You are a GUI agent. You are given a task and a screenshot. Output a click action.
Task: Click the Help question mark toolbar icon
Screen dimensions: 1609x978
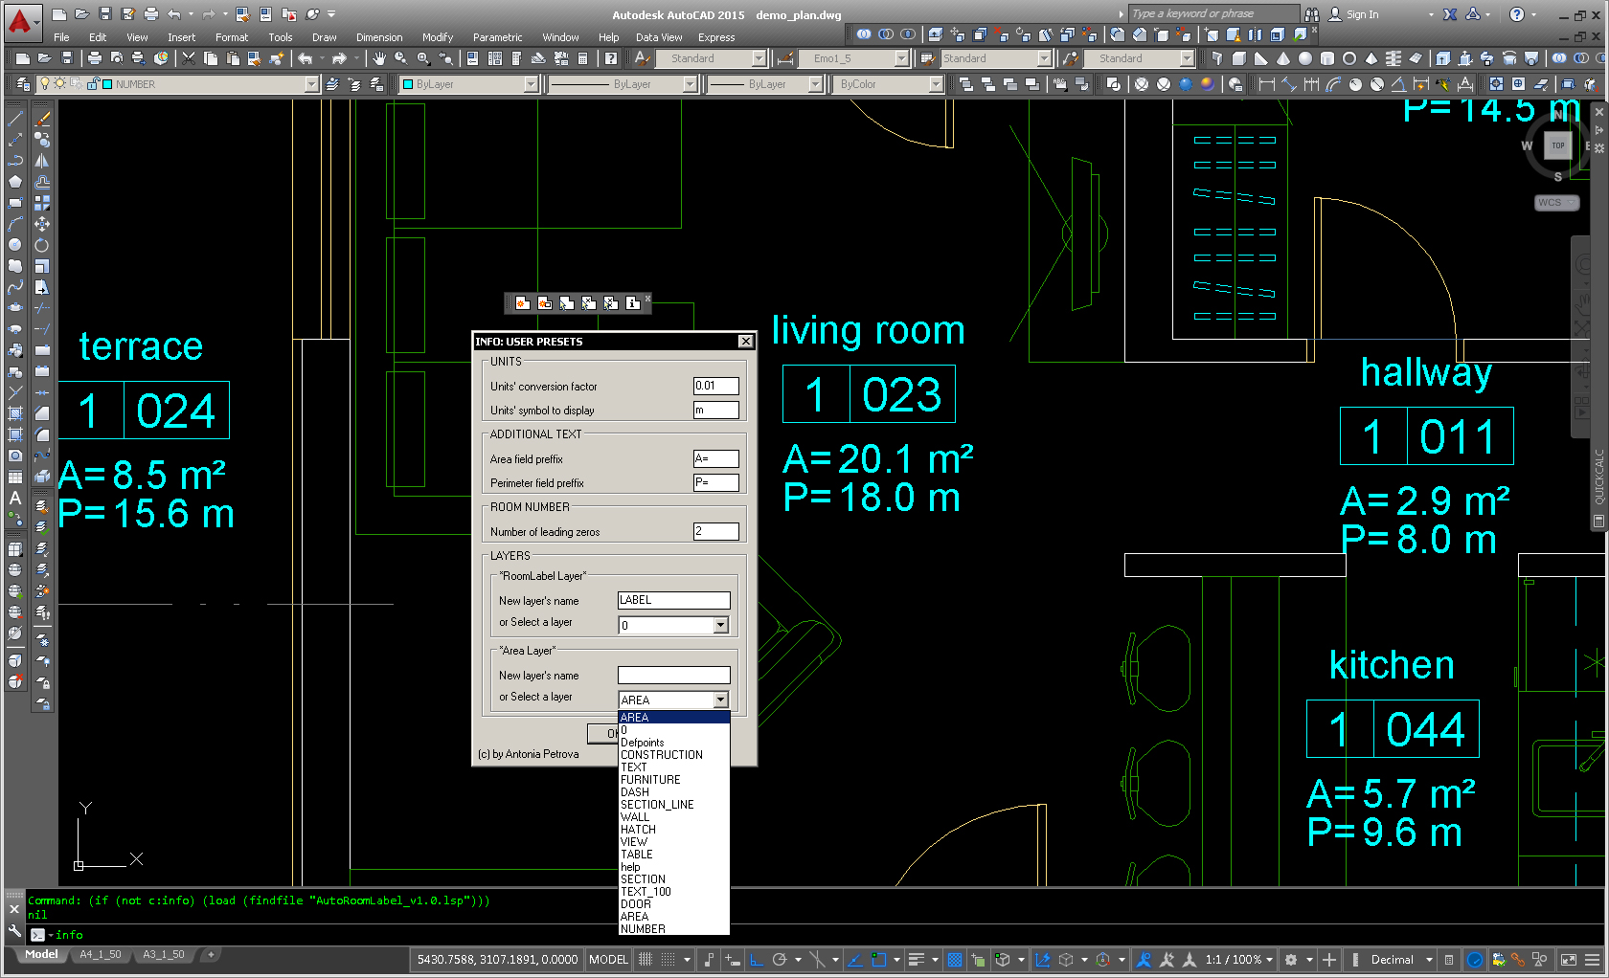611,58
